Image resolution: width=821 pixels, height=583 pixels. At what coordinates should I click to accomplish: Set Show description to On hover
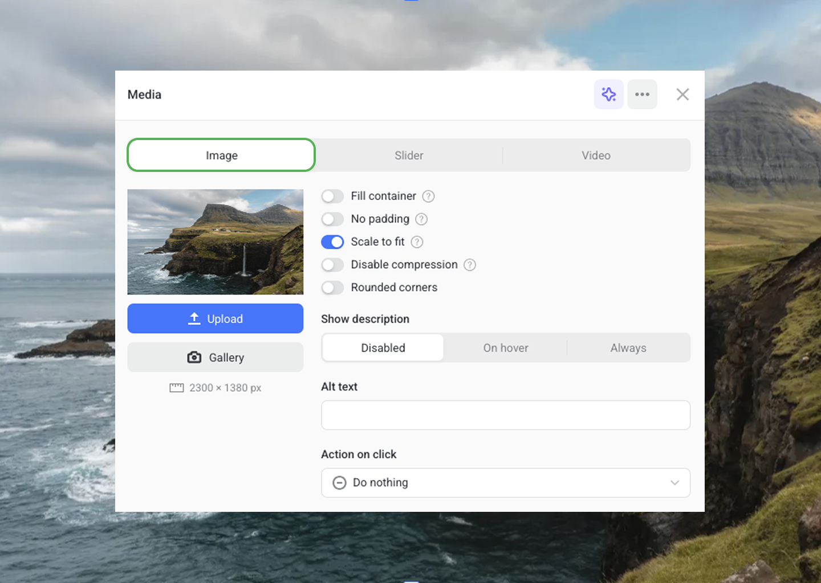coord(505,348)
